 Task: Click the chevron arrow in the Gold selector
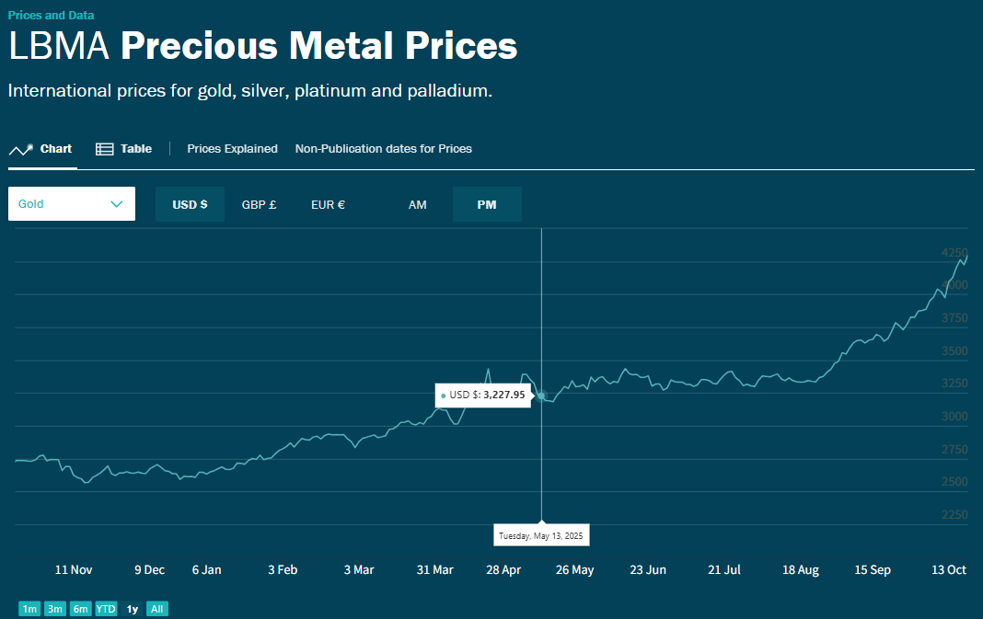click(x=117, y=204)
